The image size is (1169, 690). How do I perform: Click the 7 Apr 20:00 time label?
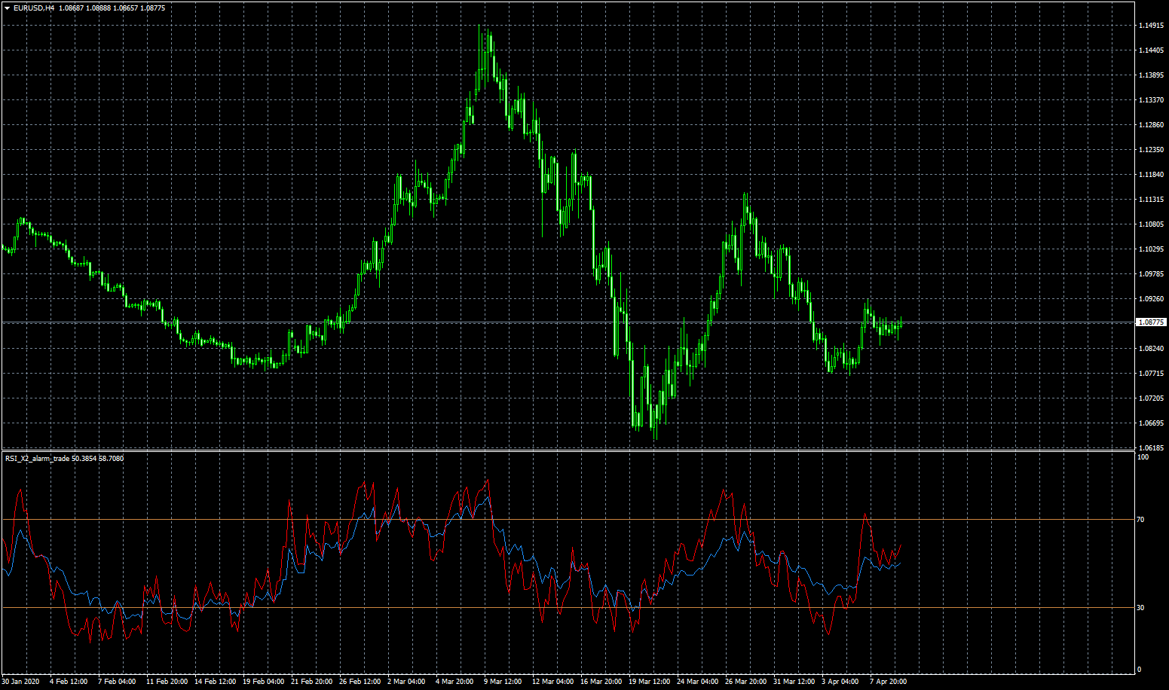[x=889, y=682]
